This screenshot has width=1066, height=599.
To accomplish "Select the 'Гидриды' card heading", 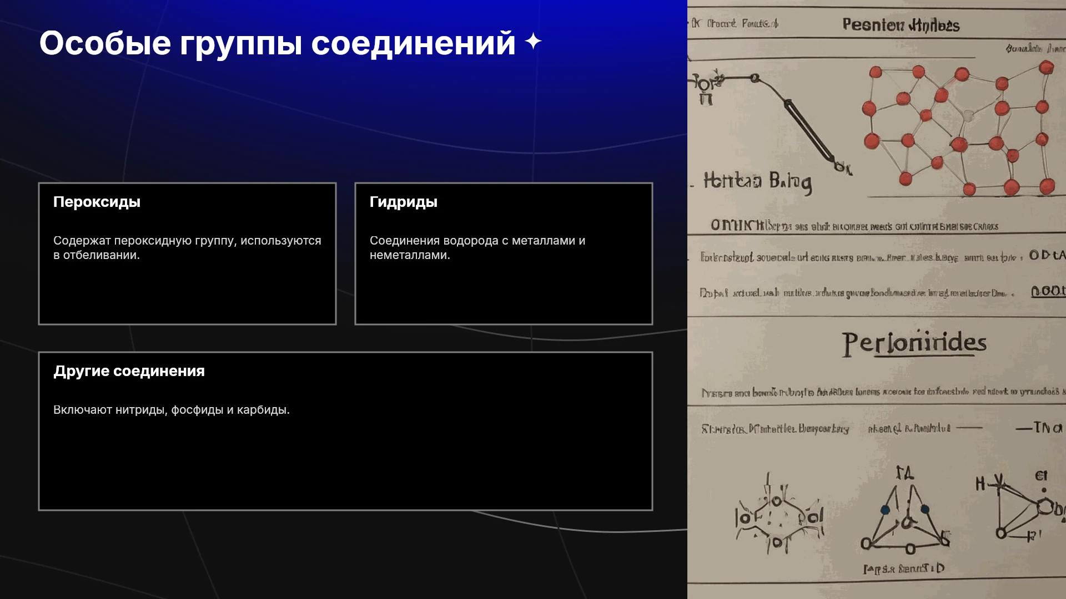I will point(404,202).
